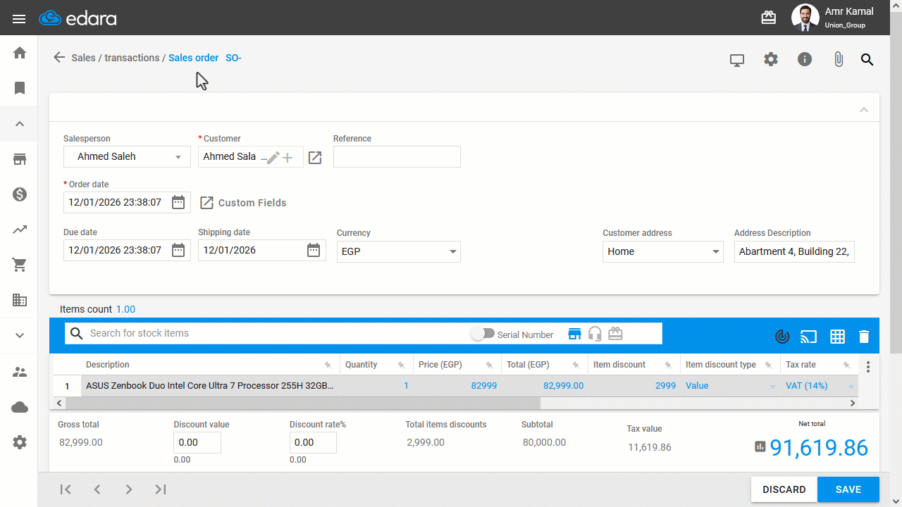
Task: Click the magnifier search icon at top right
Action: 867,60
